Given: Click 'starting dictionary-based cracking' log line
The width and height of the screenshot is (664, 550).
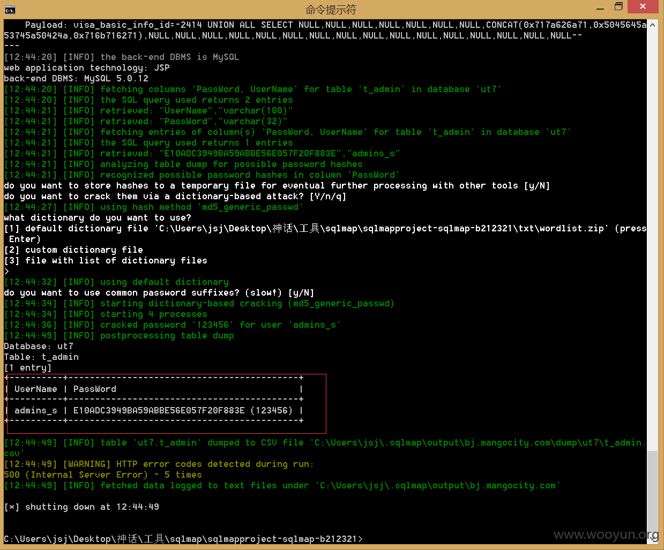Looking at the screenshot, I should 199,303.
